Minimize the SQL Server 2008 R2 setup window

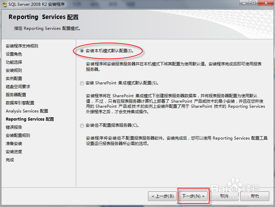[244, 3]
